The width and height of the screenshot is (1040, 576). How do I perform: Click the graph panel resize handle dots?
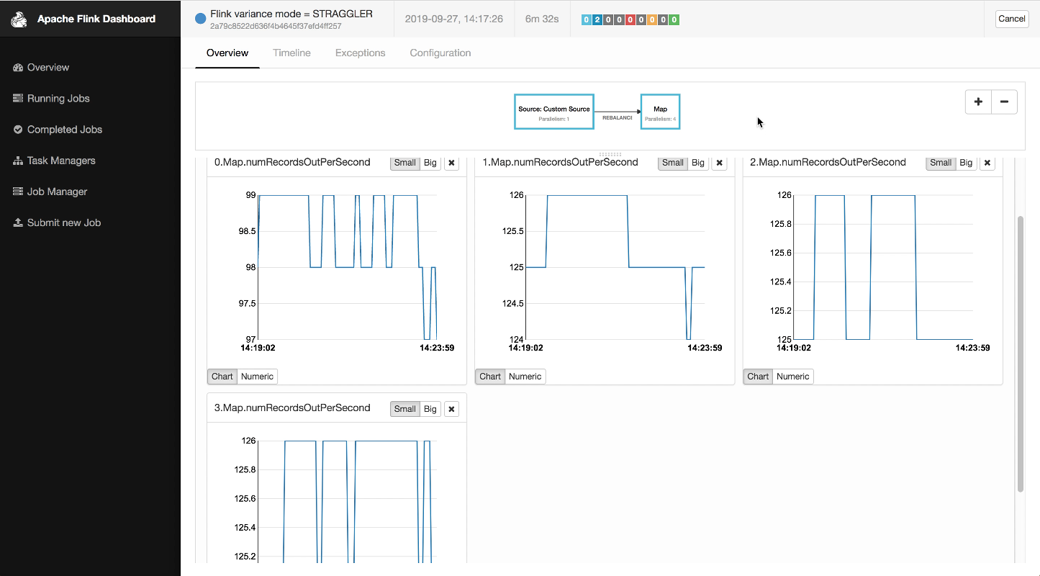coord(610,154)
